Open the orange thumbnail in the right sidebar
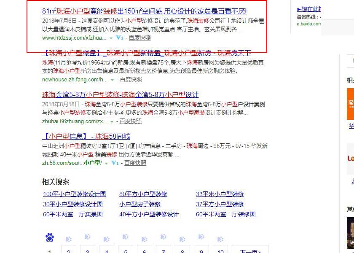The image size is (354, 253). coord(350,104)
